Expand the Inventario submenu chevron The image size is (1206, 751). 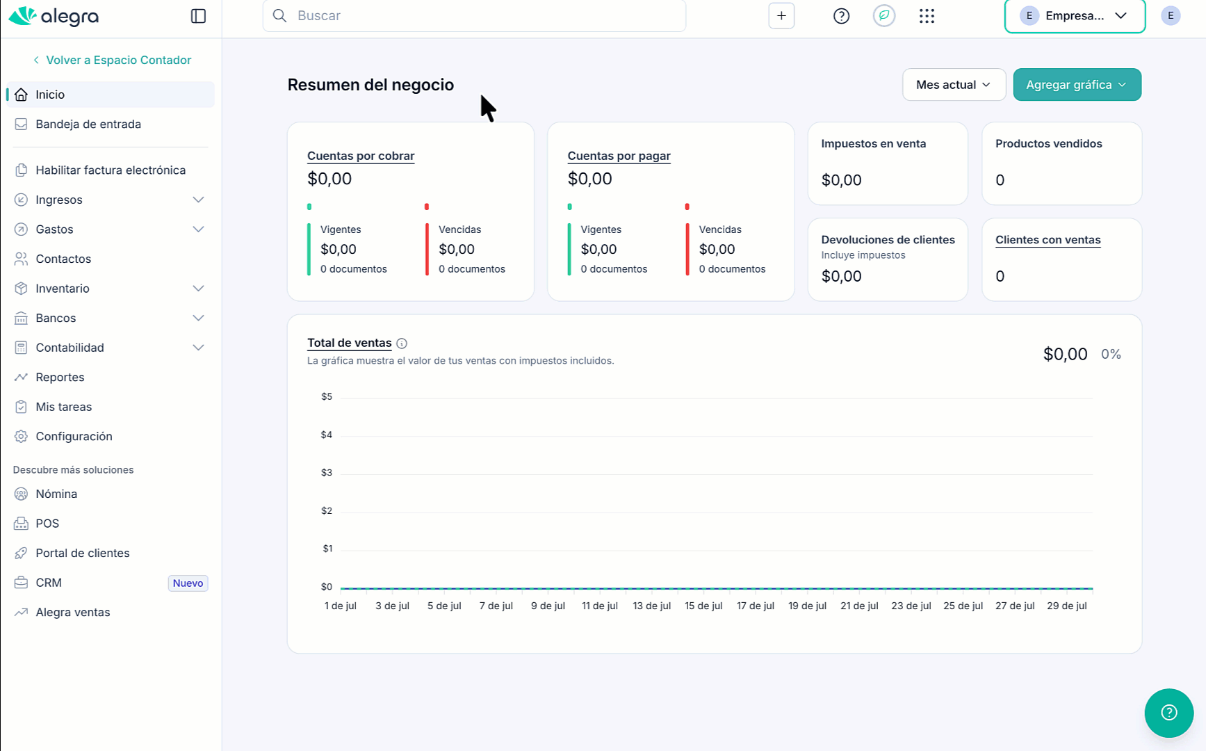[x=198, y=289]
